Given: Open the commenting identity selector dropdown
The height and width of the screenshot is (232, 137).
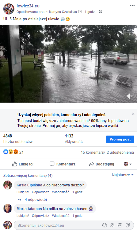Looking at the screenshot, I should coord(128,164).
